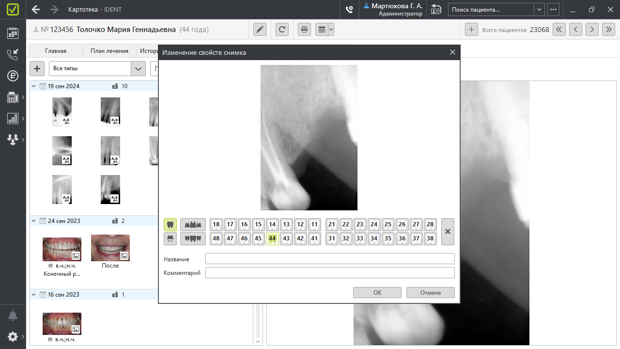This screenshot has height=349, width=620.
Task: Toggle tooth 18 in dental chart
Action: 216,224
